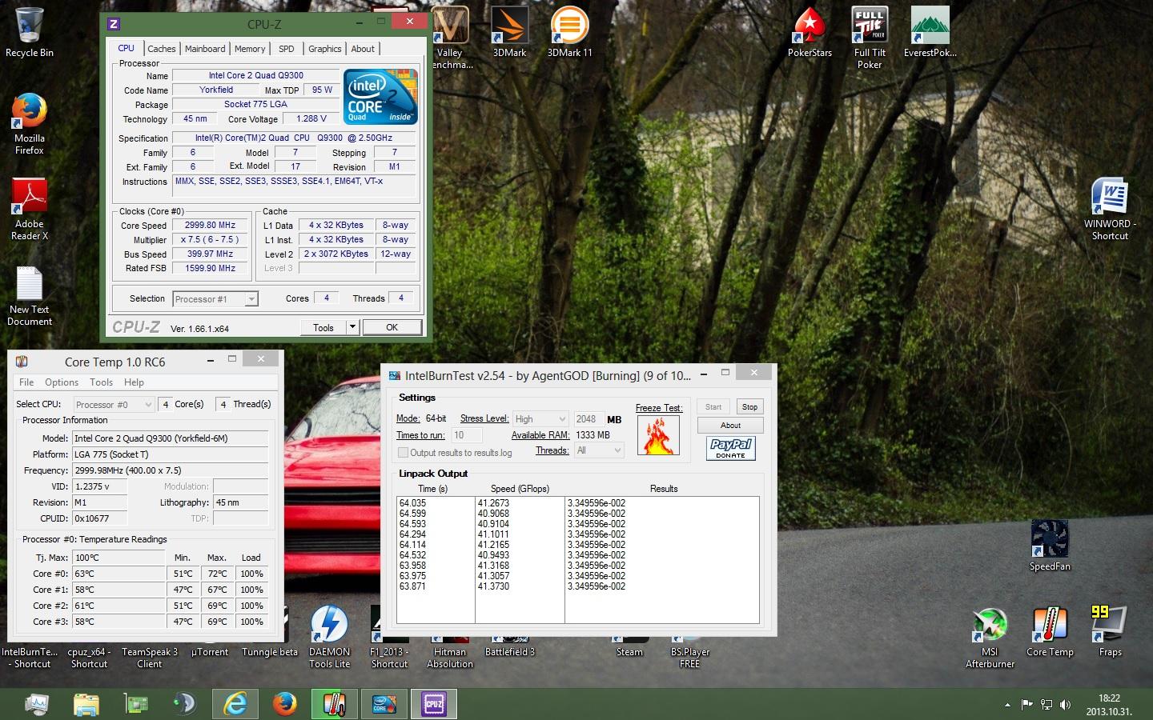Toggle 'Output results to results.log' checkbox
The height and width of the screenshot is (720, 1153).
(403, 453)
